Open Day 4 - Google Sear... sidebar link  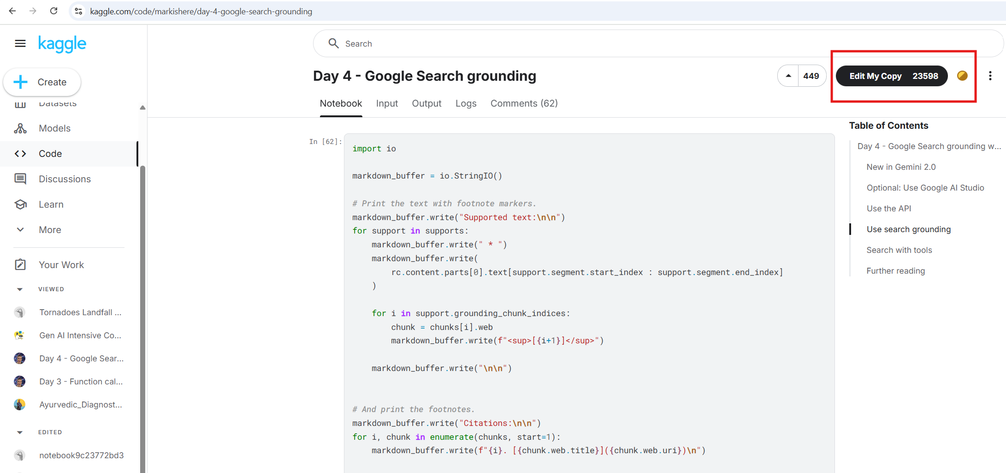pyautogui.click(x=82, y=359)
